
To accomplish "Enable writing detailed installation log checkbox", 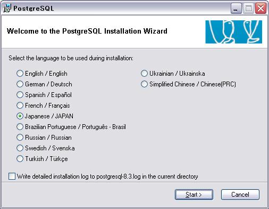I will pyautogui.click(x=12, y=176).
